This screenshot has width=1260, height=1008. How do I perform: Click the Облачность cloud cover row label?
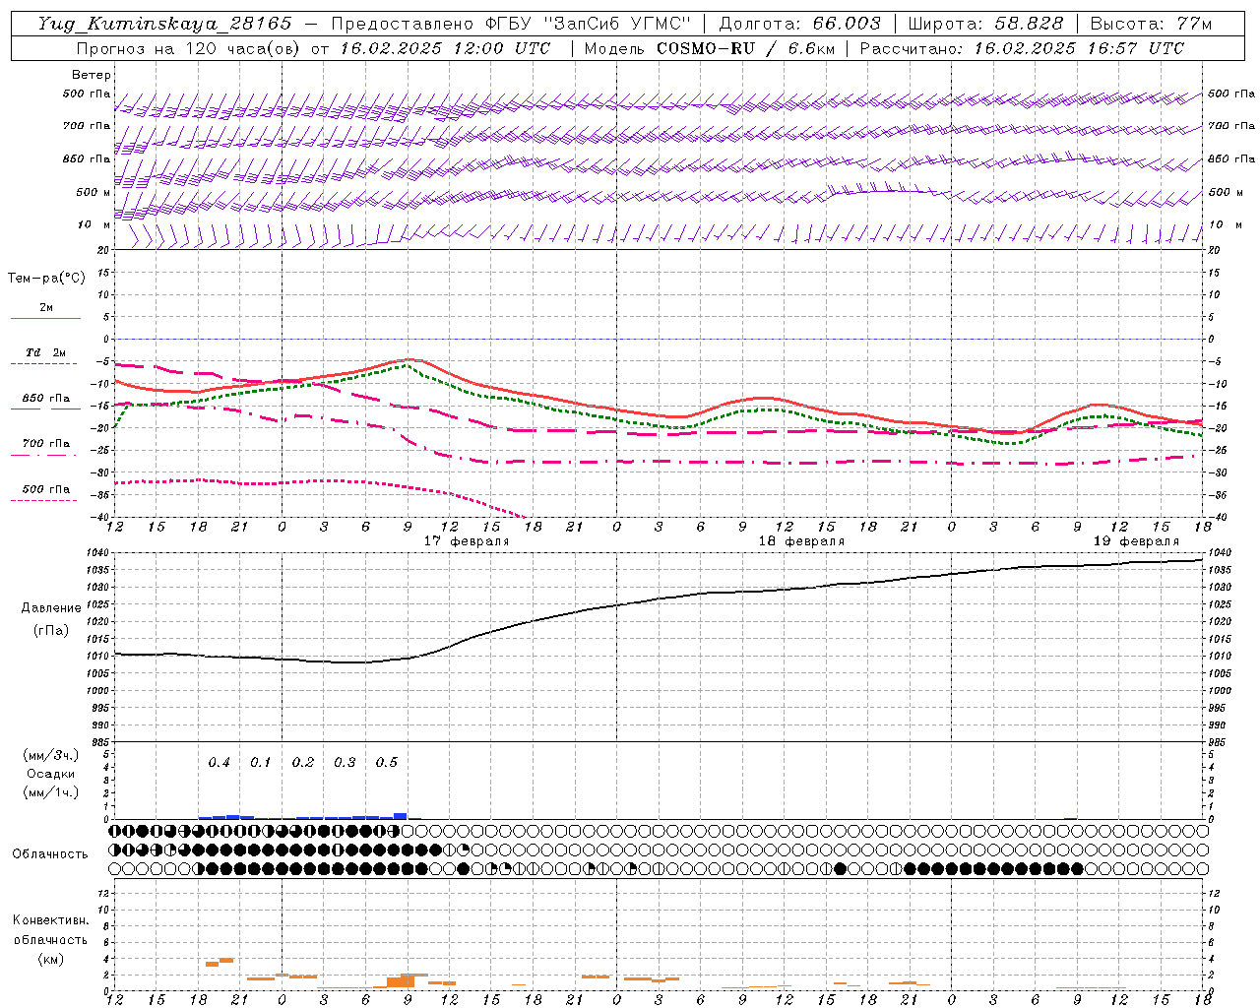(x=50, y=853)
